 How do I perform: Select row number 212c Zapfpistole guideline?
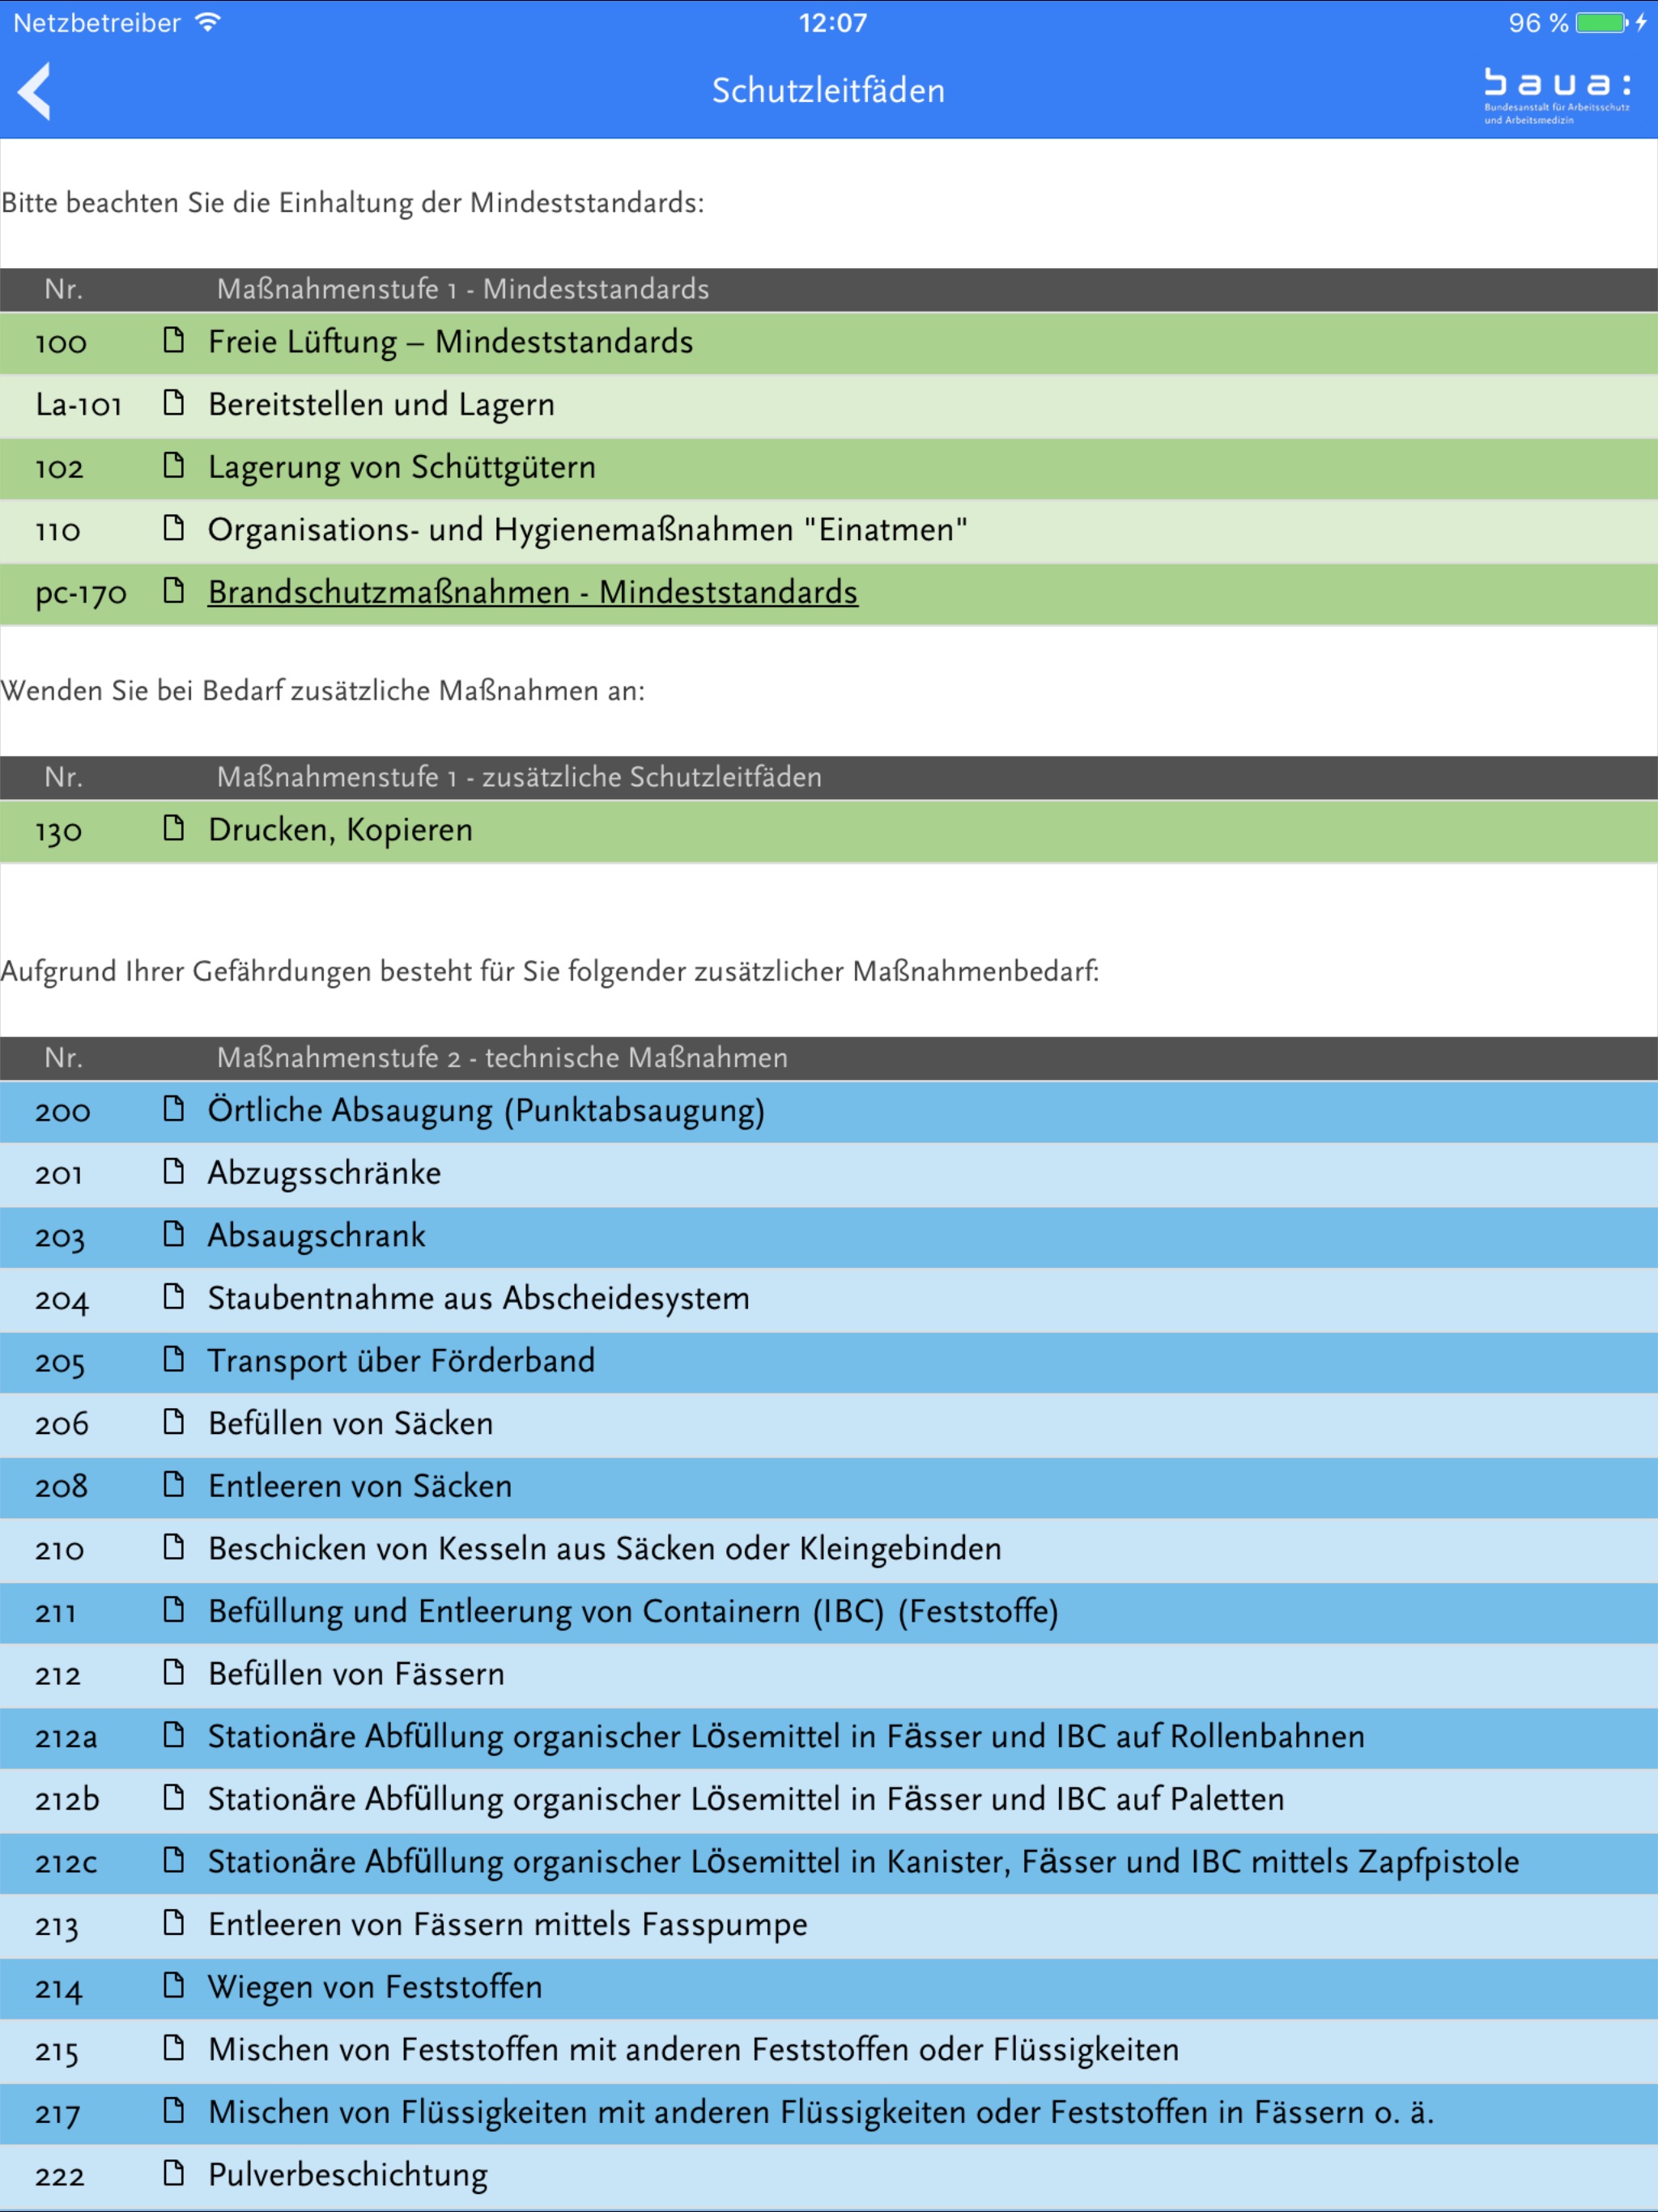click(66, 1863)
